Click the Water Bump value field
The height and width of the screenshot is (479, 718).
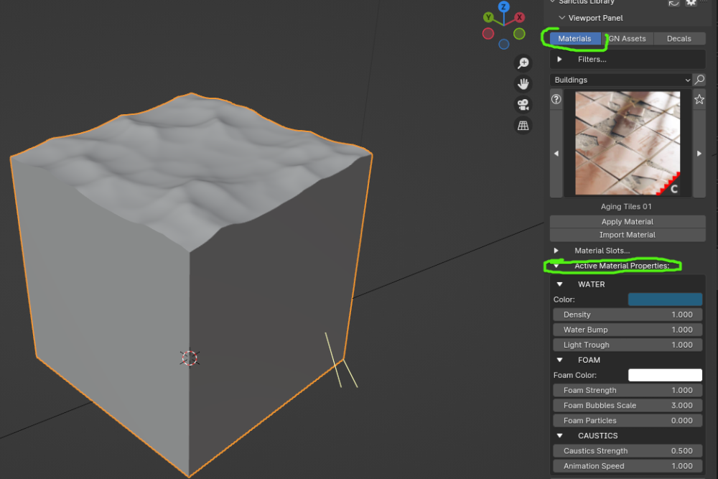point(628,330)
